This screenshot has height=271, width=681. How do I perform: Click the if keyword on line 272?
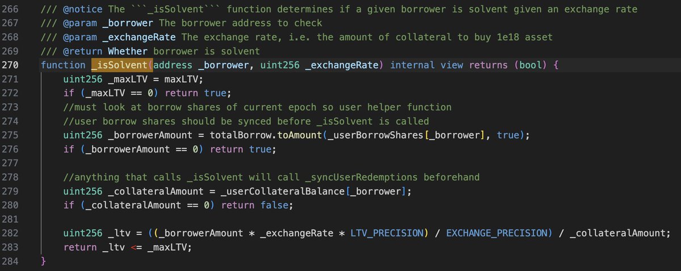point(68,93)
